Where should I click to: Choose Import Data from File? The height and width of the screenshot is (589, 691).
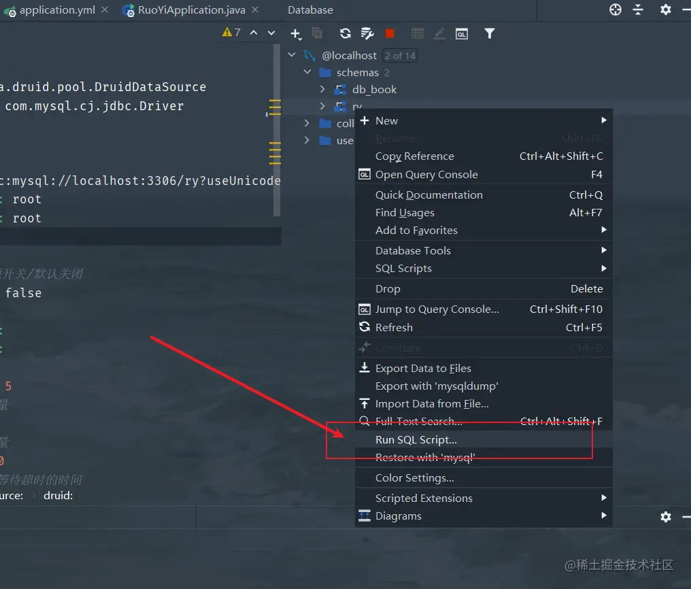(484, 404)
